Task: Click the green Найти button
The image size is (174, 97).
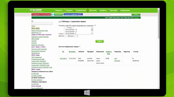Action: (100, 41)
